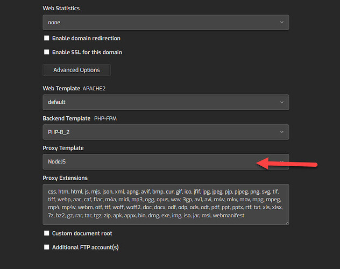Click the chevron arrow in Proxy Template field
The height and width of the screenshot is (269, 340).
(281, 162)
